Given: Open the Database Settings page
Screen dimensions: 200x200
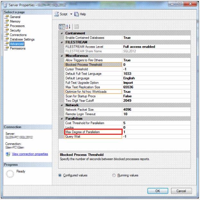Looking at the screenshot, I should [x=22, y=39].
